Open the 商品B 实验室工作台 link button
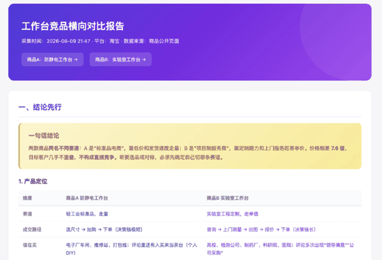Viewport: 382px width, 260px height. pyautogui.click(x=120, y=59)
